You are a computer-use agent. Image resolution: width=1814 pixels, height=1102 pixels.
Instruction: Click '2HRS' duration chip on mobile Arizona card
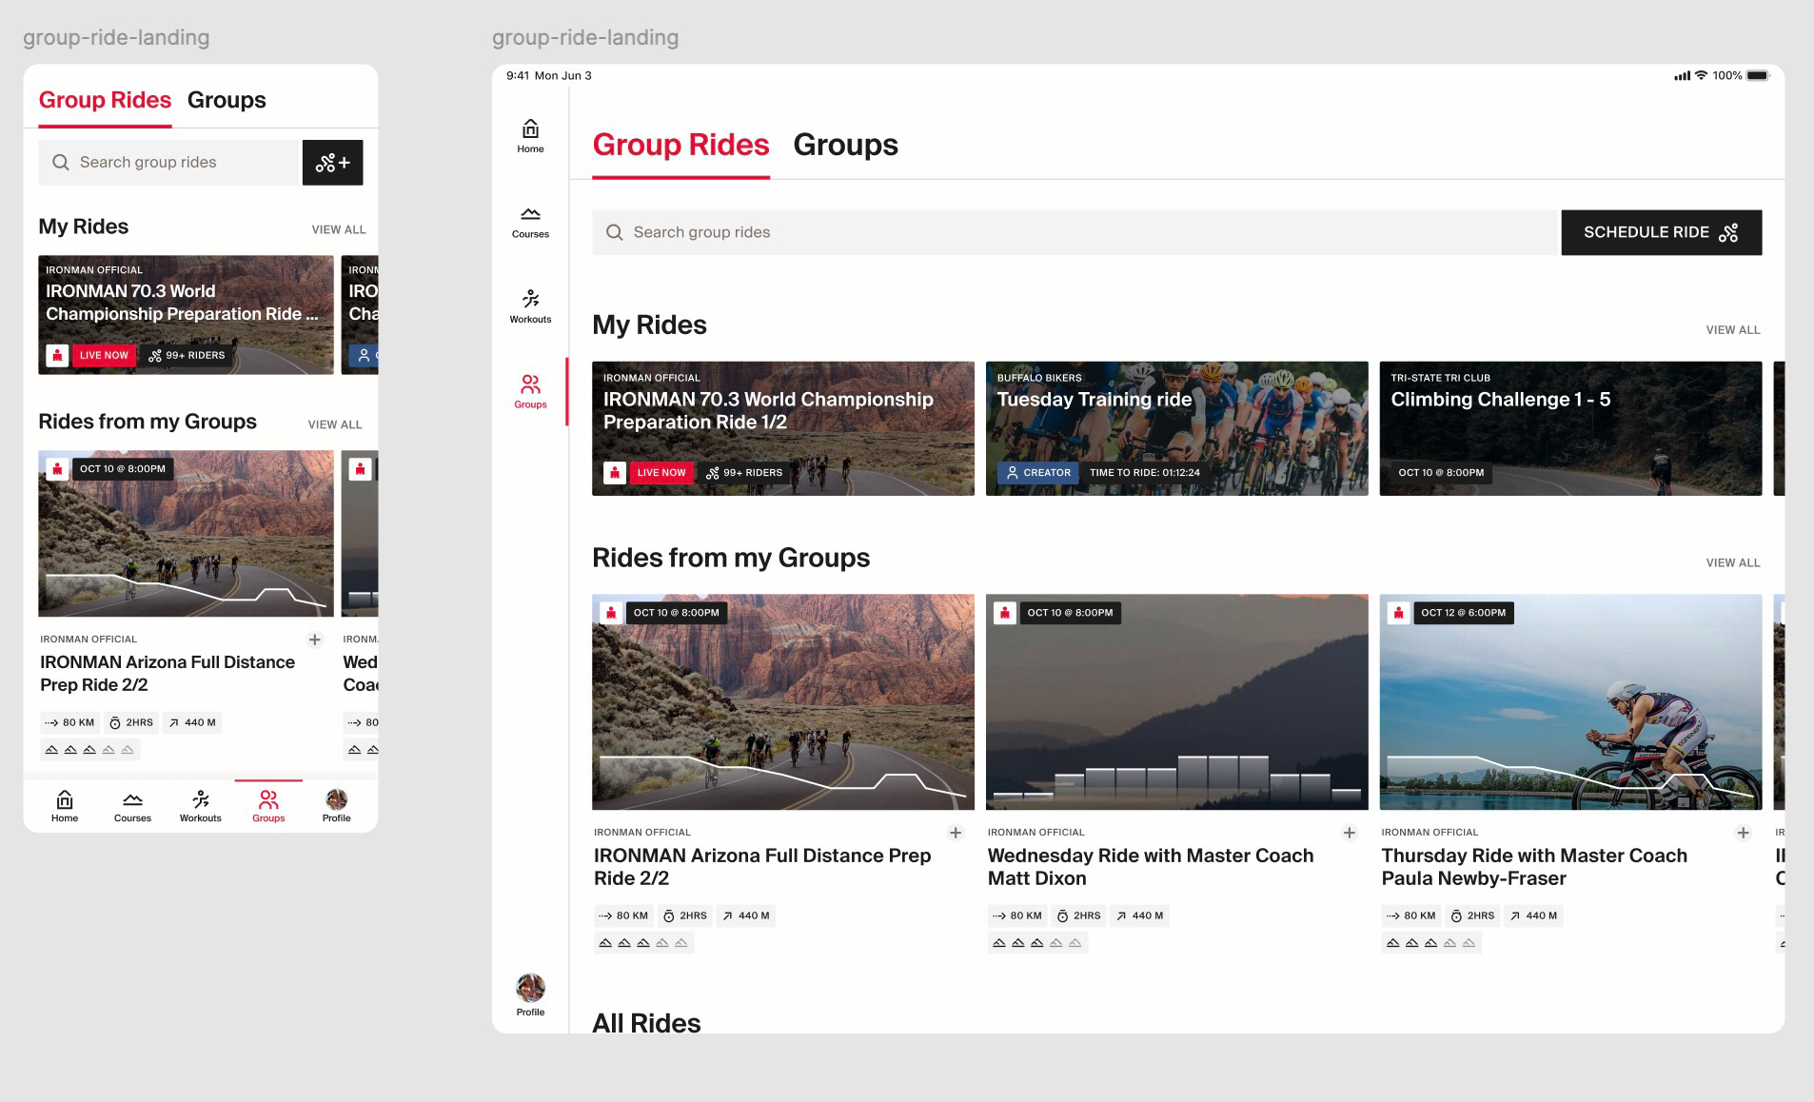[130, 722]
